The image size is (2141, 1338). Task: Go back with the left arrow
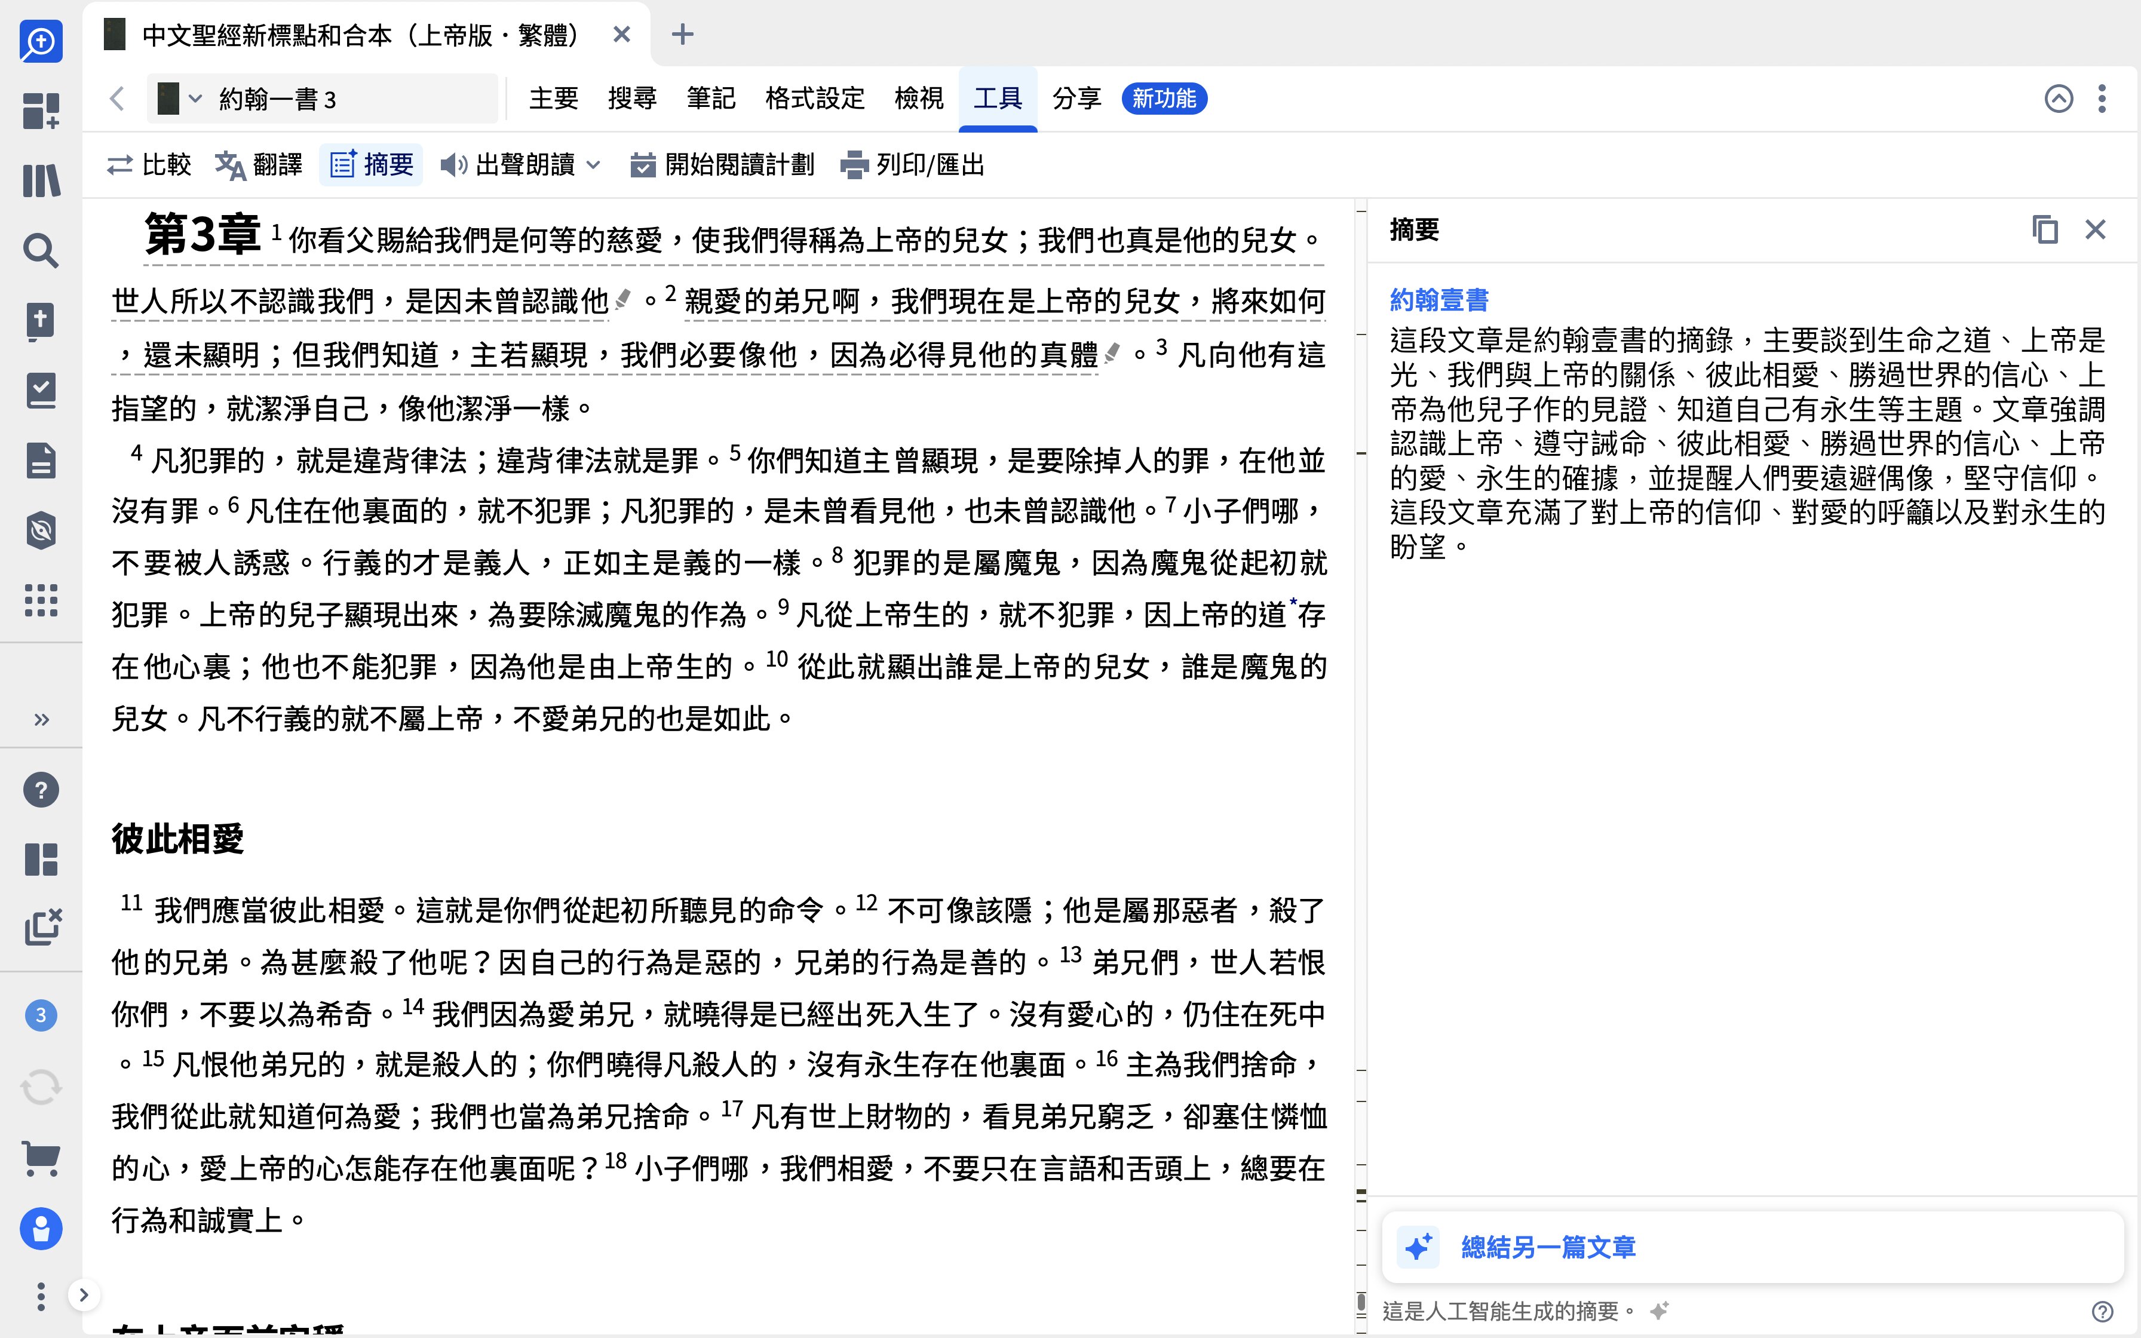118,98
